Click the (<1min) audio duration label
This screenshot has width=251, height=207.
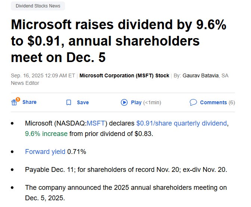click(x=152, y=102)
